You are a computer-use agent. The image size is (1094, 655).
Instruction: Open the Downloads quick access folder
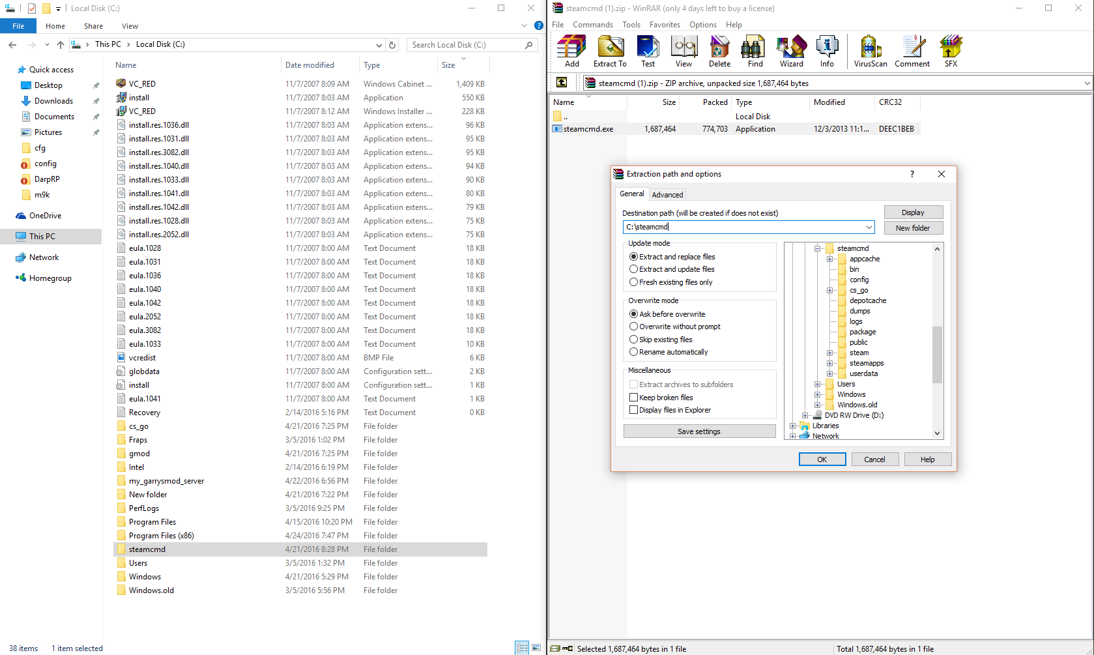(53, 101)
